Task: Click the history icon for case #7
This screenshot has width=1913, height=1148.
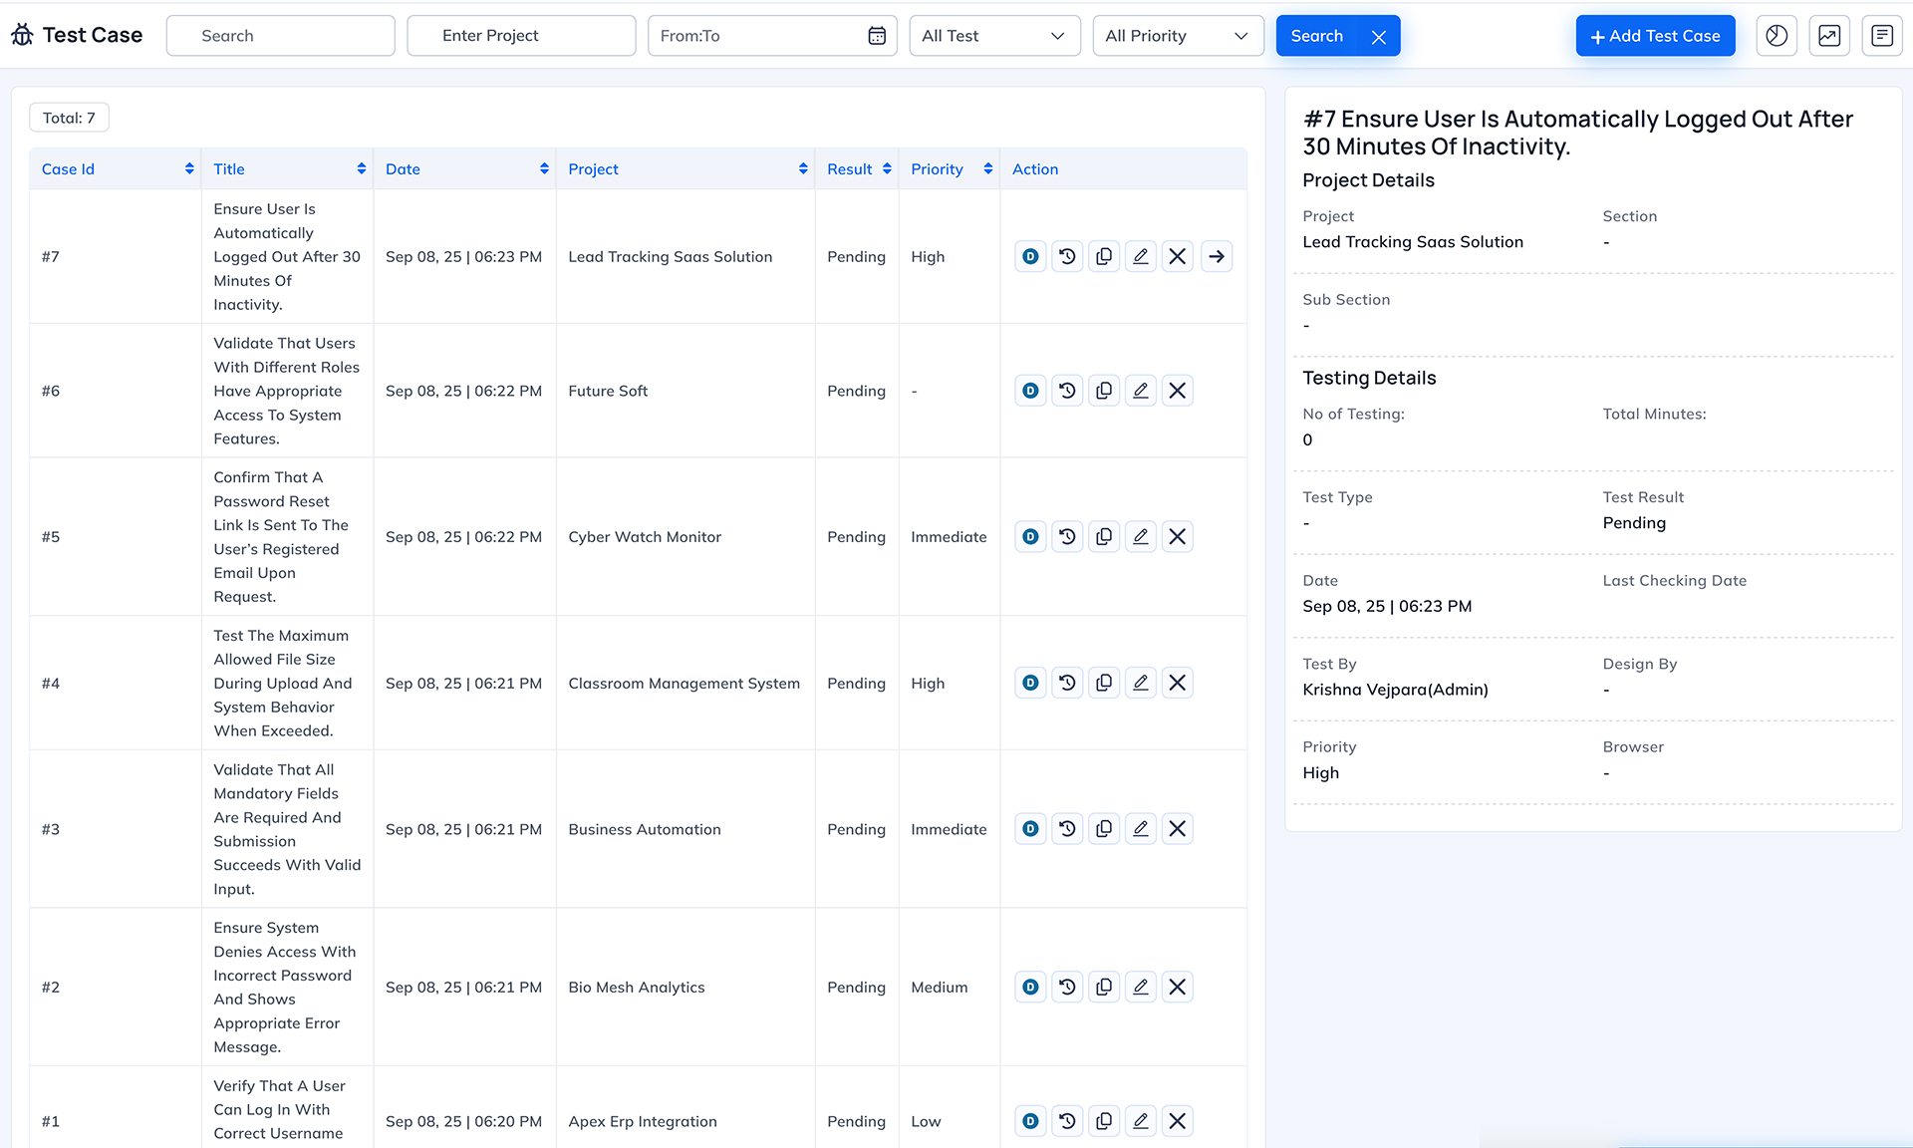Action: [x=1067, y=256]
